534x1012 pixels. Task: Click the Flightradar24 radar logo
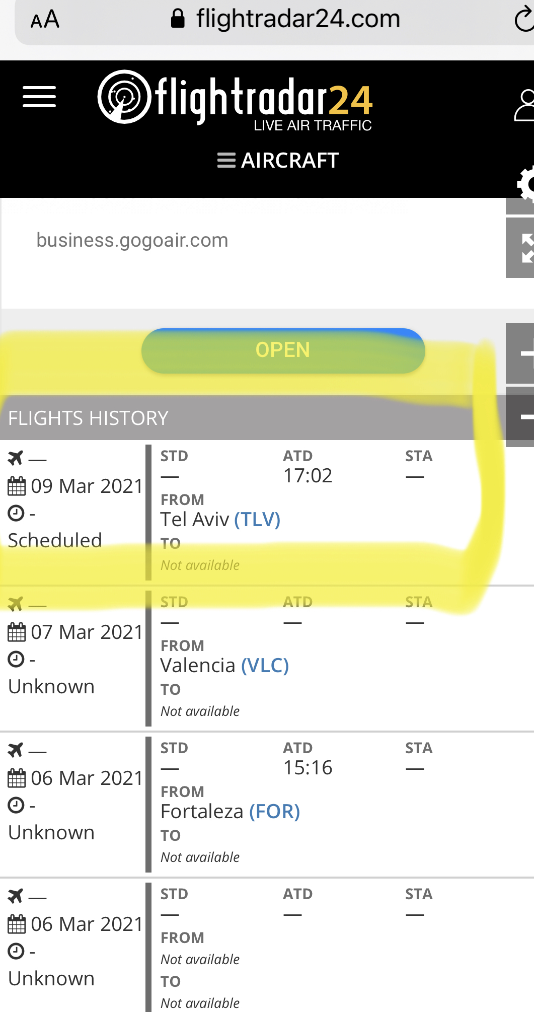124,97
